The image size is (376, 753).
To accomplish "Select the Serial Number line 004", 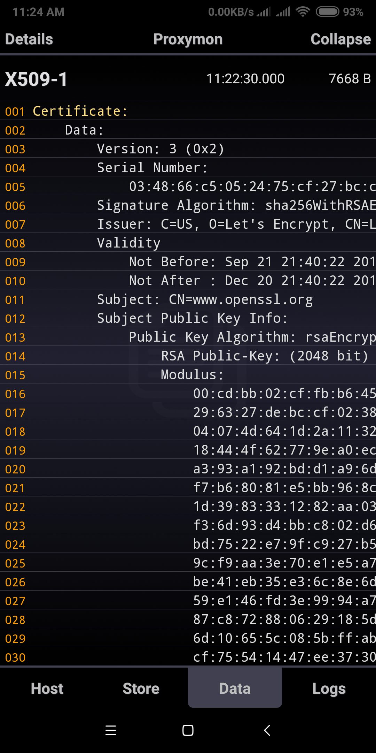I will (x=152, y=168).
